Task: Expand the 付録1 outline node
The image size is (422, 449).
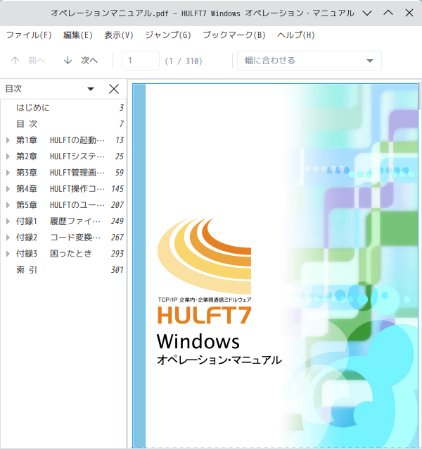Action: [x=8, y=221]
